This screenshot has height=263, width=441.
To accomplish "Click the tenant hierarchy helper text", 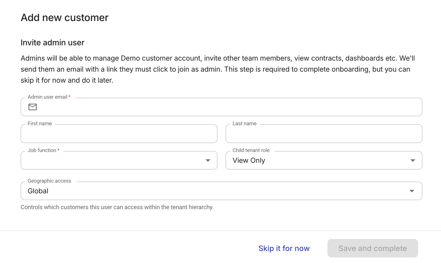I will [x=117, y=207].
